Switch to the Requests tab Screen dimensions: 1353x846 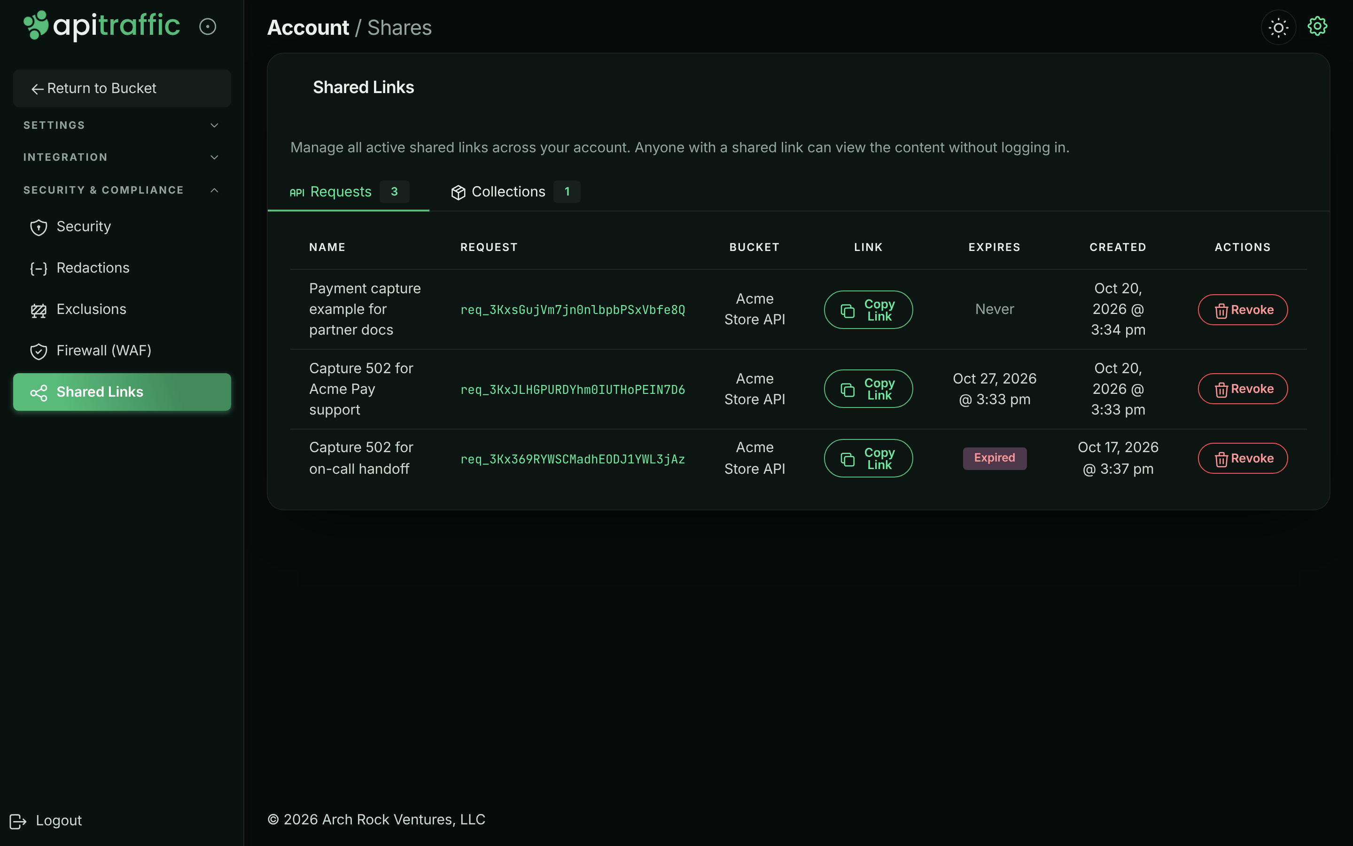348,192
